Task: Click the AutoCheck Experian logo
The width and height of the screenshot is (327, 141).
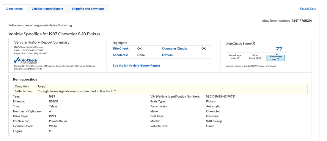Action: (x=26, y=61)
